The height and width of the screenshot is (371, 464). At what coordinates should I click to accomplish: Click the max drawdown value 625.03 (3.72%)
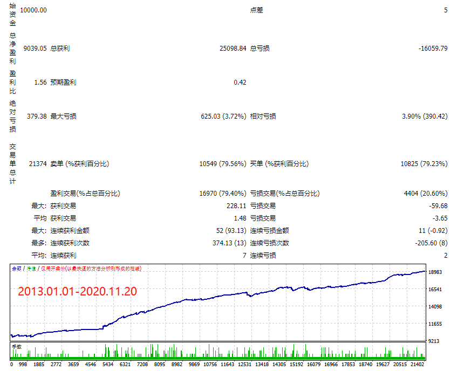223,116
